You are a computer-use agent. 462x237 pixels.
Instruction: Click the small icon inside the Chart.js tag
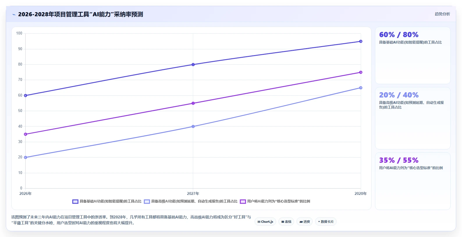click(259, 222)
